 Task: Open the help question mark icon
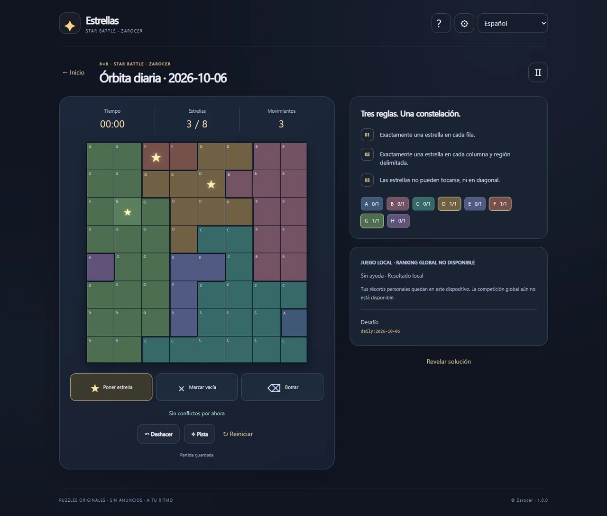point(441,23)
